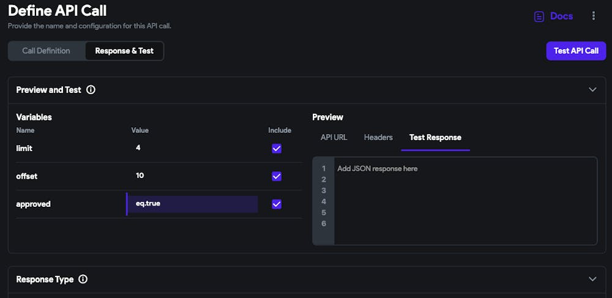Viewport: 612px width, 298px height.
Task: Select the Test Response tab
Action: (x=435, y=138)
